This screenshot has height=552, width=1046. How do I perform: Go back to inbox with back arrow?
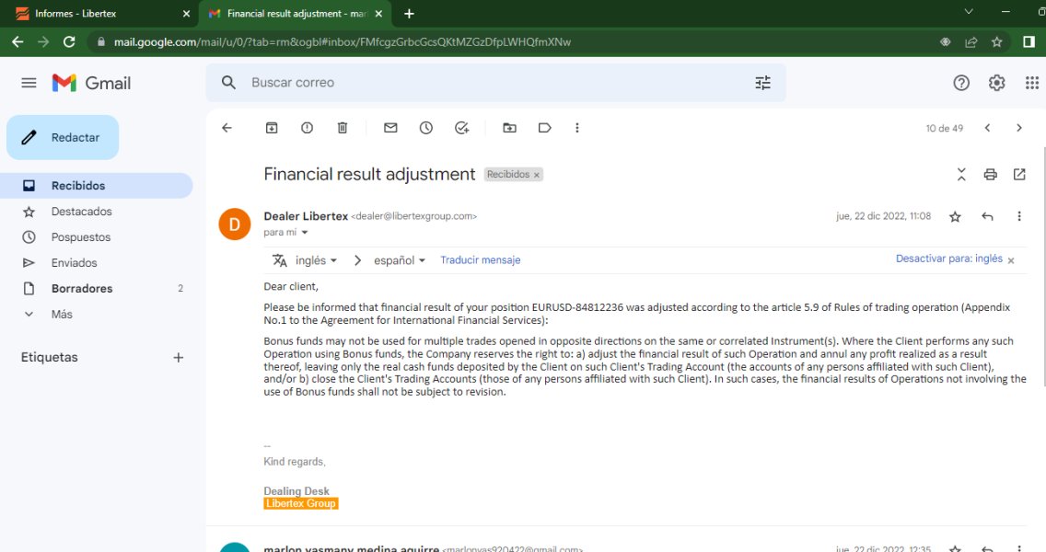(x=227, y=128)
